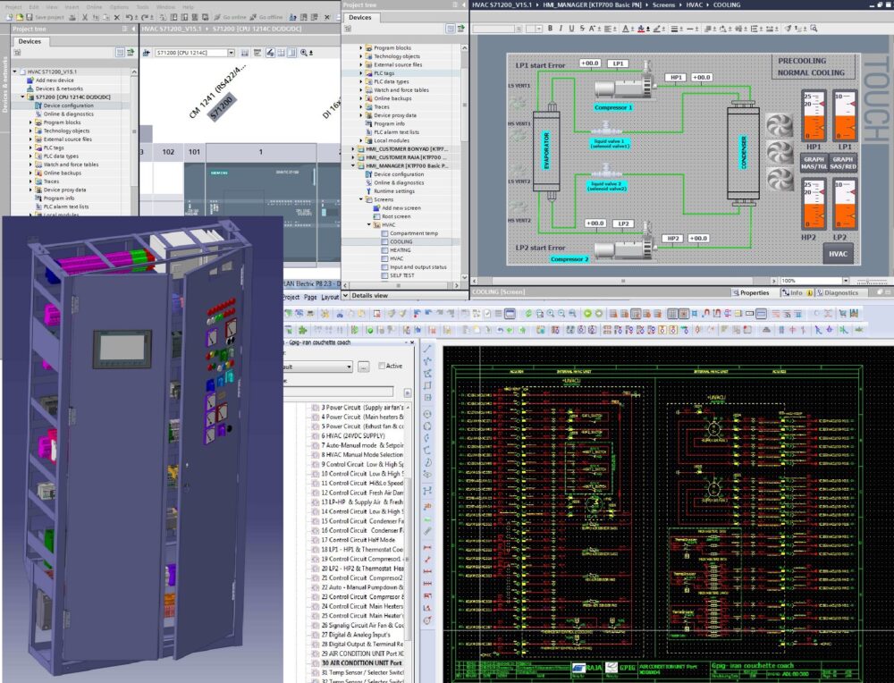Click the Go online toolbar icon

coord(218,17)
